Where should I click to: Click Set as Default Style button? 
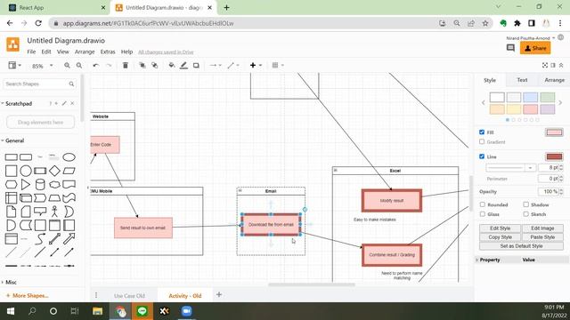[x=521, y=245]
